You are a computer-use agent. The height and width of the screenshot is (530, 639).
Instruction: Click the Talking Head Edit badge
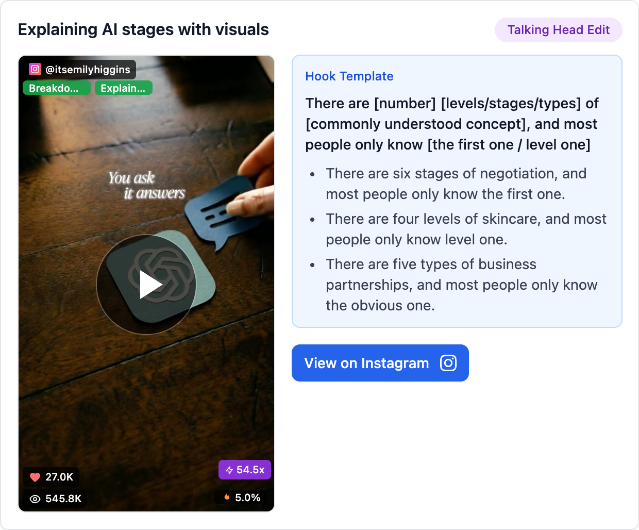[x=558, y=30]
